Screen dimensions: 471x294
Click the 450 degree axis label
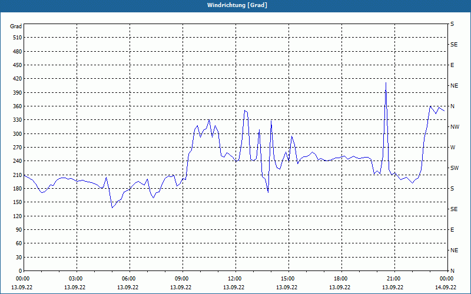click(x=17, y=65)
